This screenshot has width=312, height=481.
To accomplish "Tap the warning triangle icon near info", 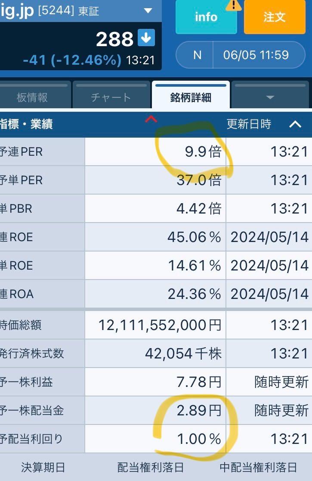I will 232,6.
